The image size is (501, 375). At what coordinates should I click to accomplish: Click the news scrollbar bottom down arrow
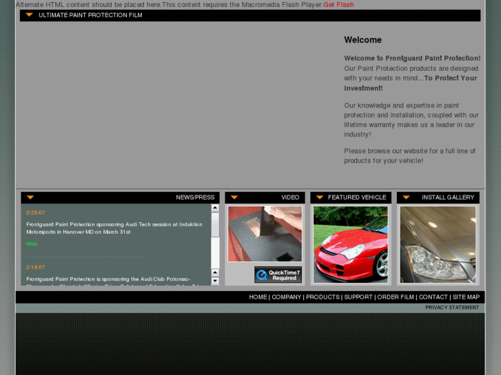(x=215, y=281)
